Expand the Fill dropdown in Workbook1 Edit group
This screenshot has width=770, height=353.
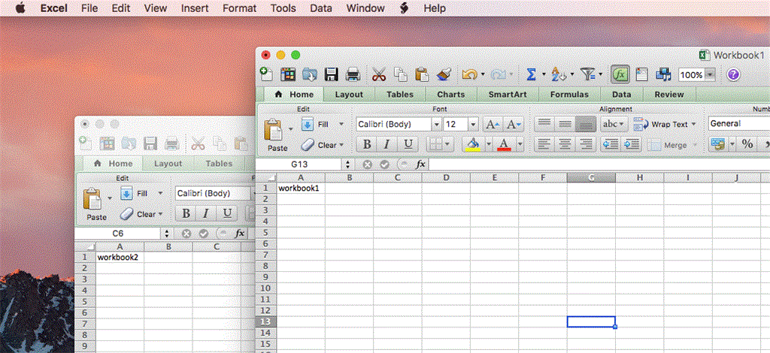341,125
